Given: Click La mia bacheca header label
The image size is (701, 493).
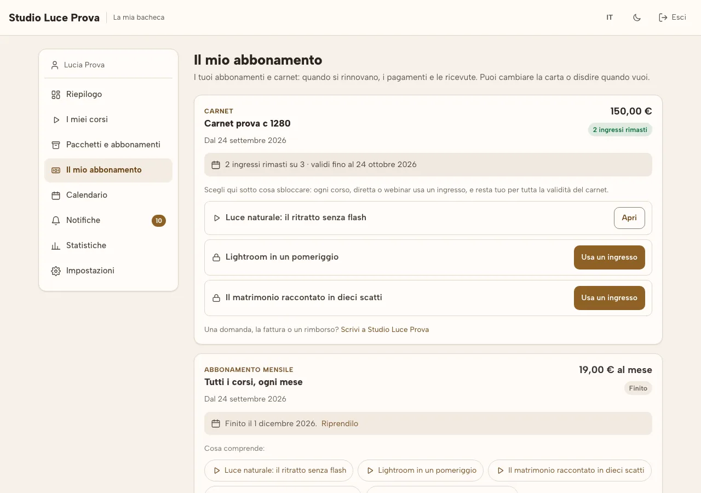Looking at the screenshot, I should click(x=139, y=18).
